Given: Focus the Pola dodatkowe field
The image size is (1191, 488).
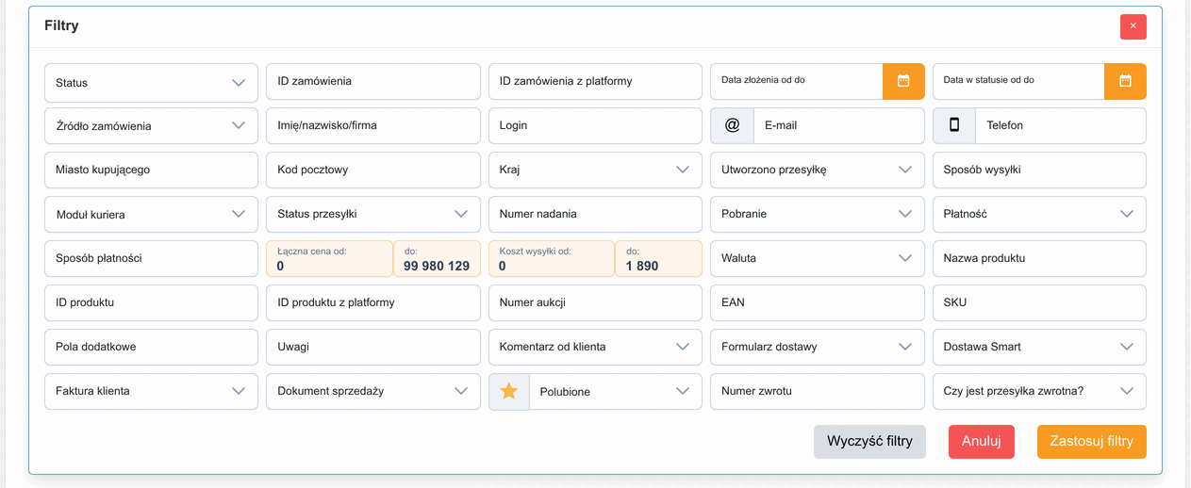Looking at the screenshot, I should (x=151, y=347).
